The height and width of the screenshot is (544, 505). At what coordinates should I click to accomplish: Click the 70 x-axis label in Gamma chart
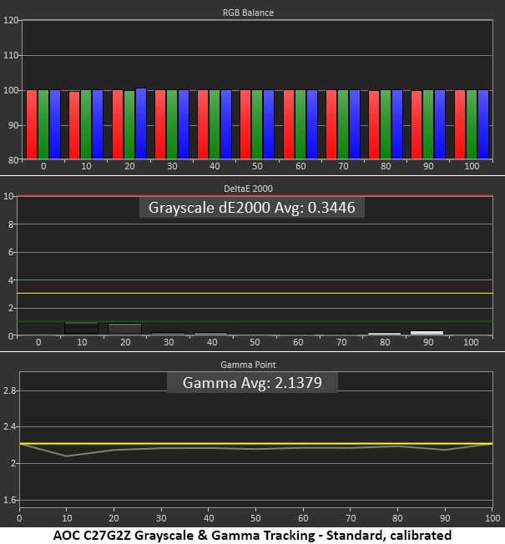351,518
